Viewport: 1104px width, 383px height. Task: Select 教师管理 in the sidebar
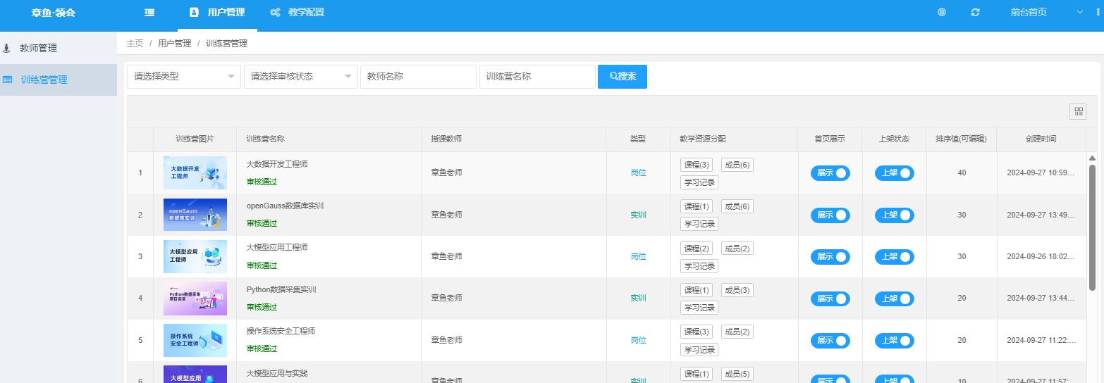[59, 49]
